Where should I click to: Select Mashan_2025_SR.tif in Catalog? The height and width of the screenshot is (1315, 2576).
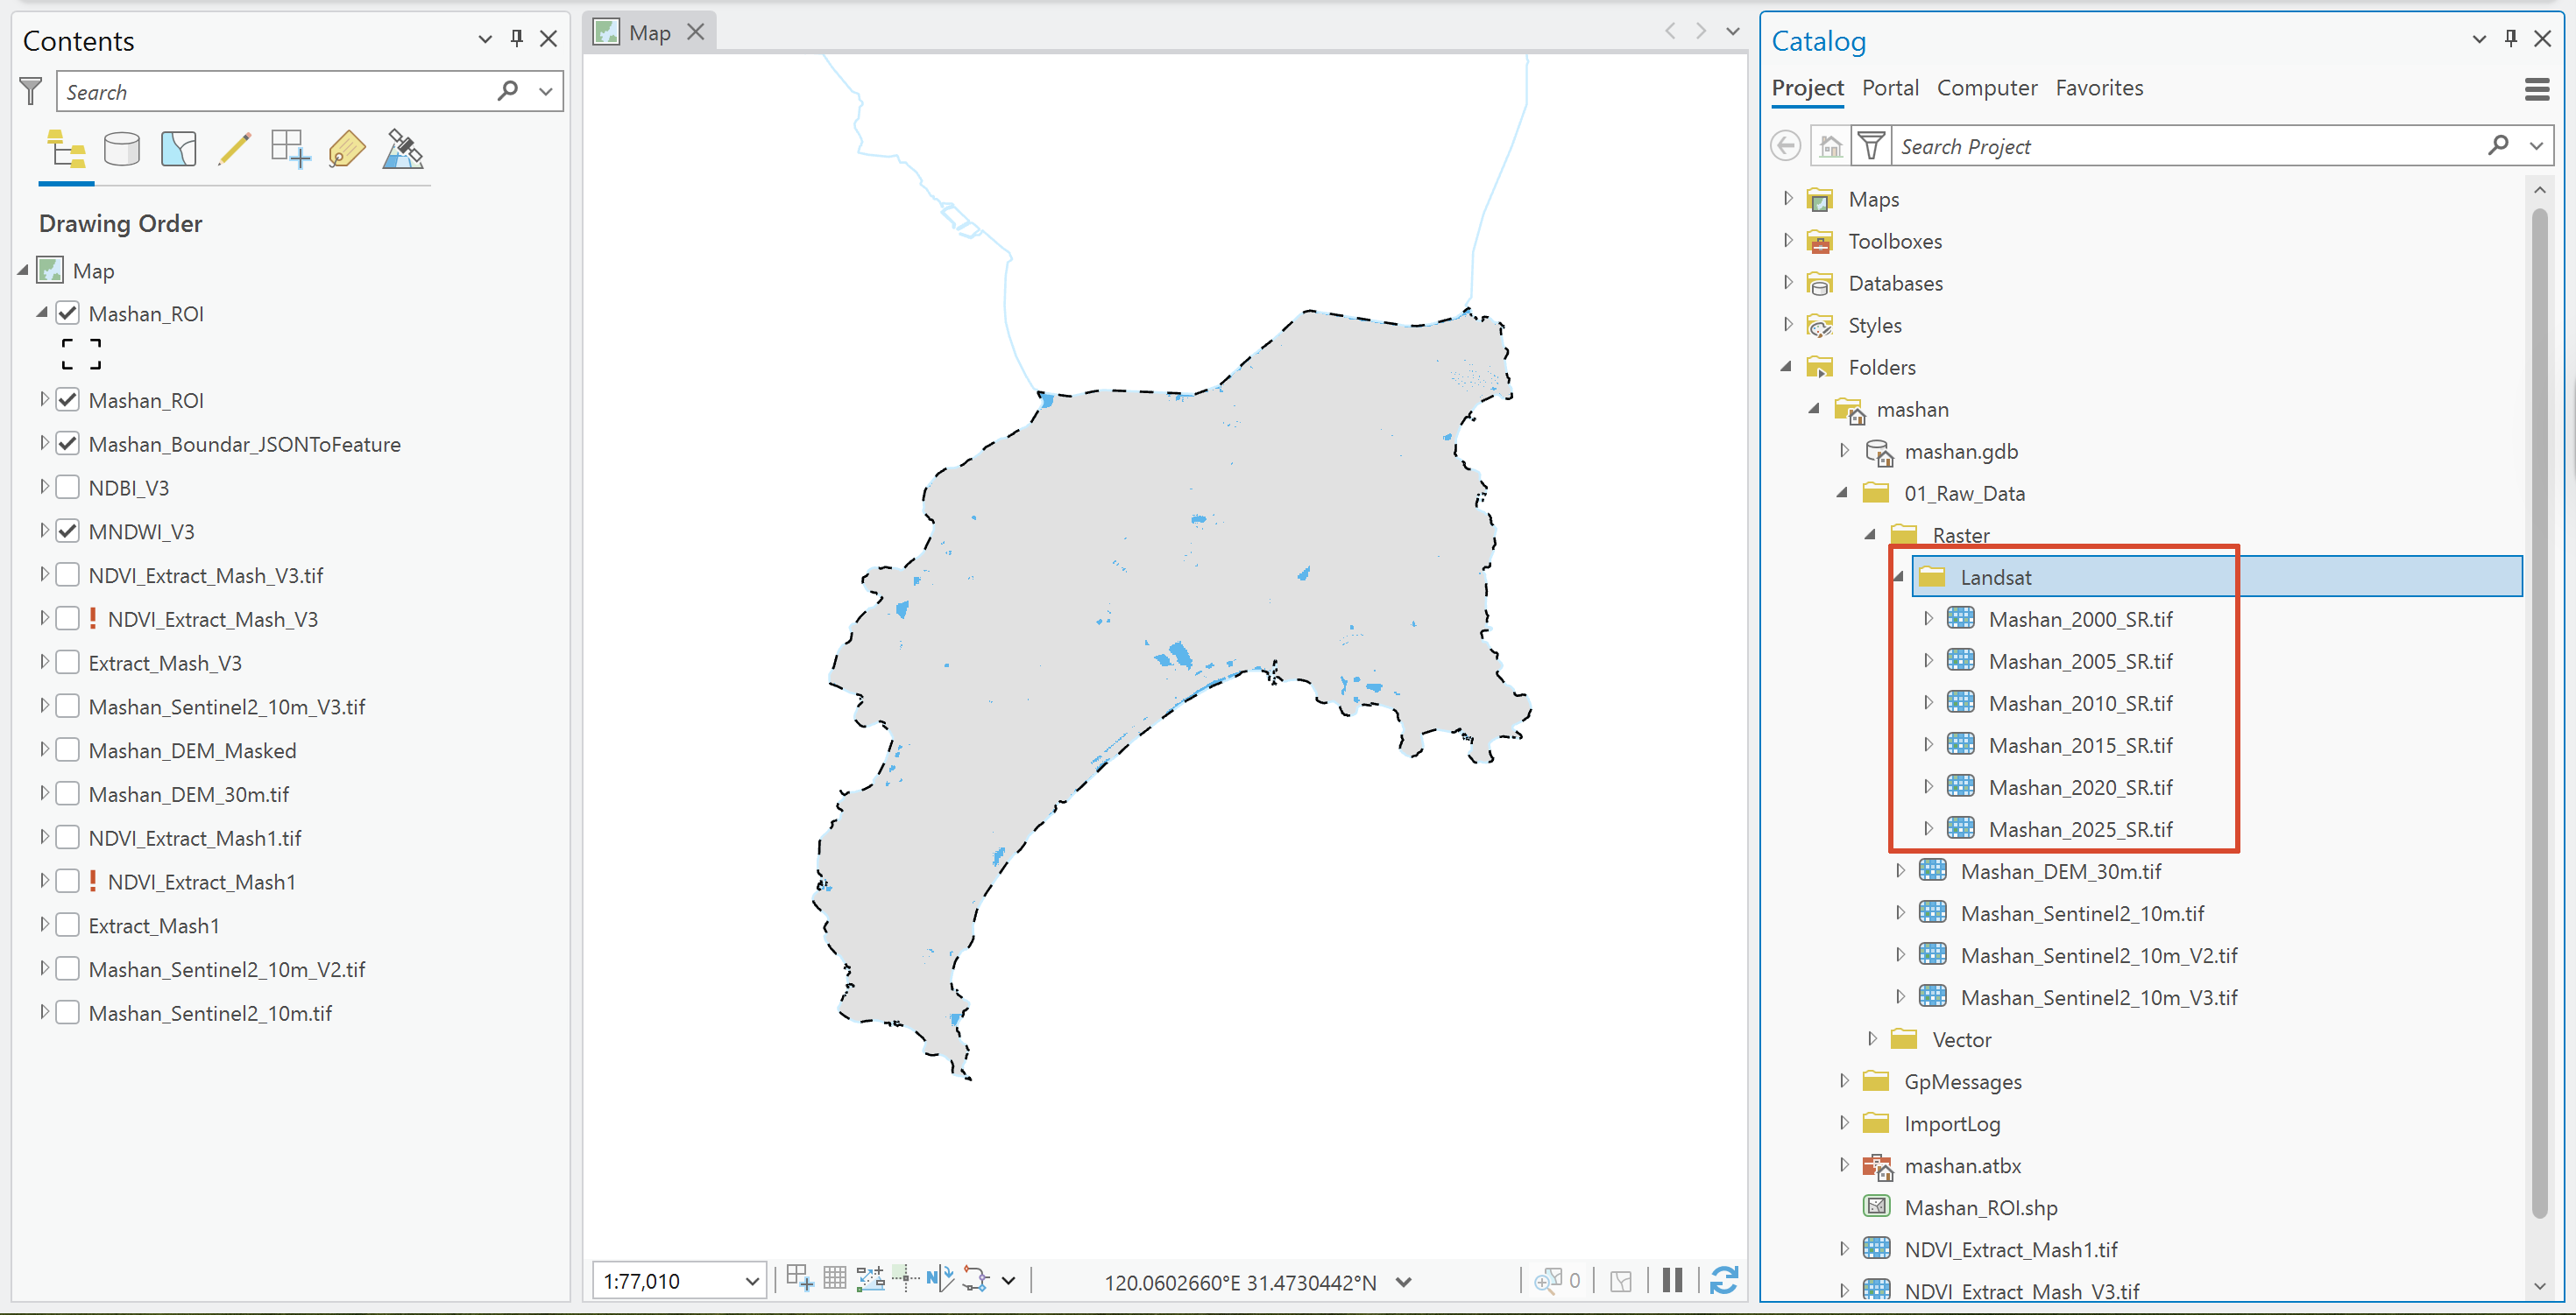pyautogui.click(x=2080, y=829)
